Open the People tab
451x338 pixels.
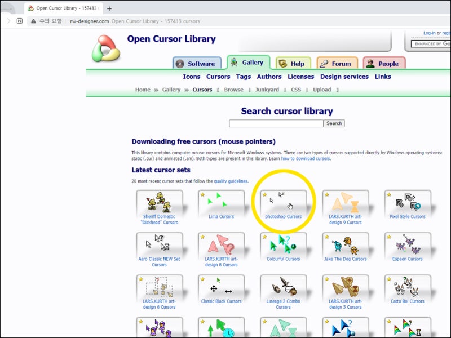[384, 63]
